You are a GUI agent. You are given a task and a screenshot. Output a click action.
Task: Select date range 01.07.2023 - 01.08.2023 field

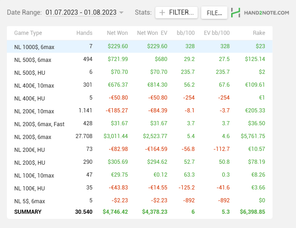[81, 13]
